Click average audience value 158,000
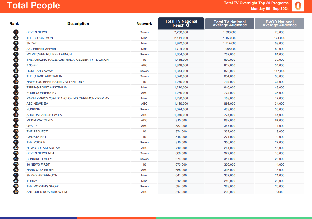Viewport: 312px width, 219px height. (x=230, y=98)
